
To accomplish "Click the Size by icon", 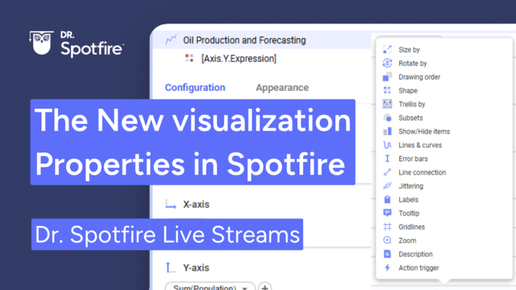I will [388, 49].
